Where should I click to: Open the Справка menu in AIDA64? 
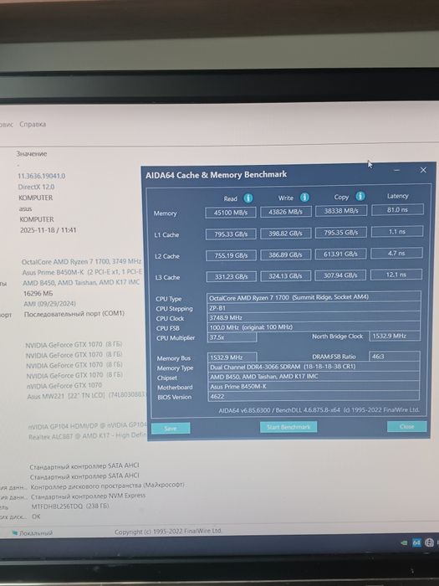33,124
